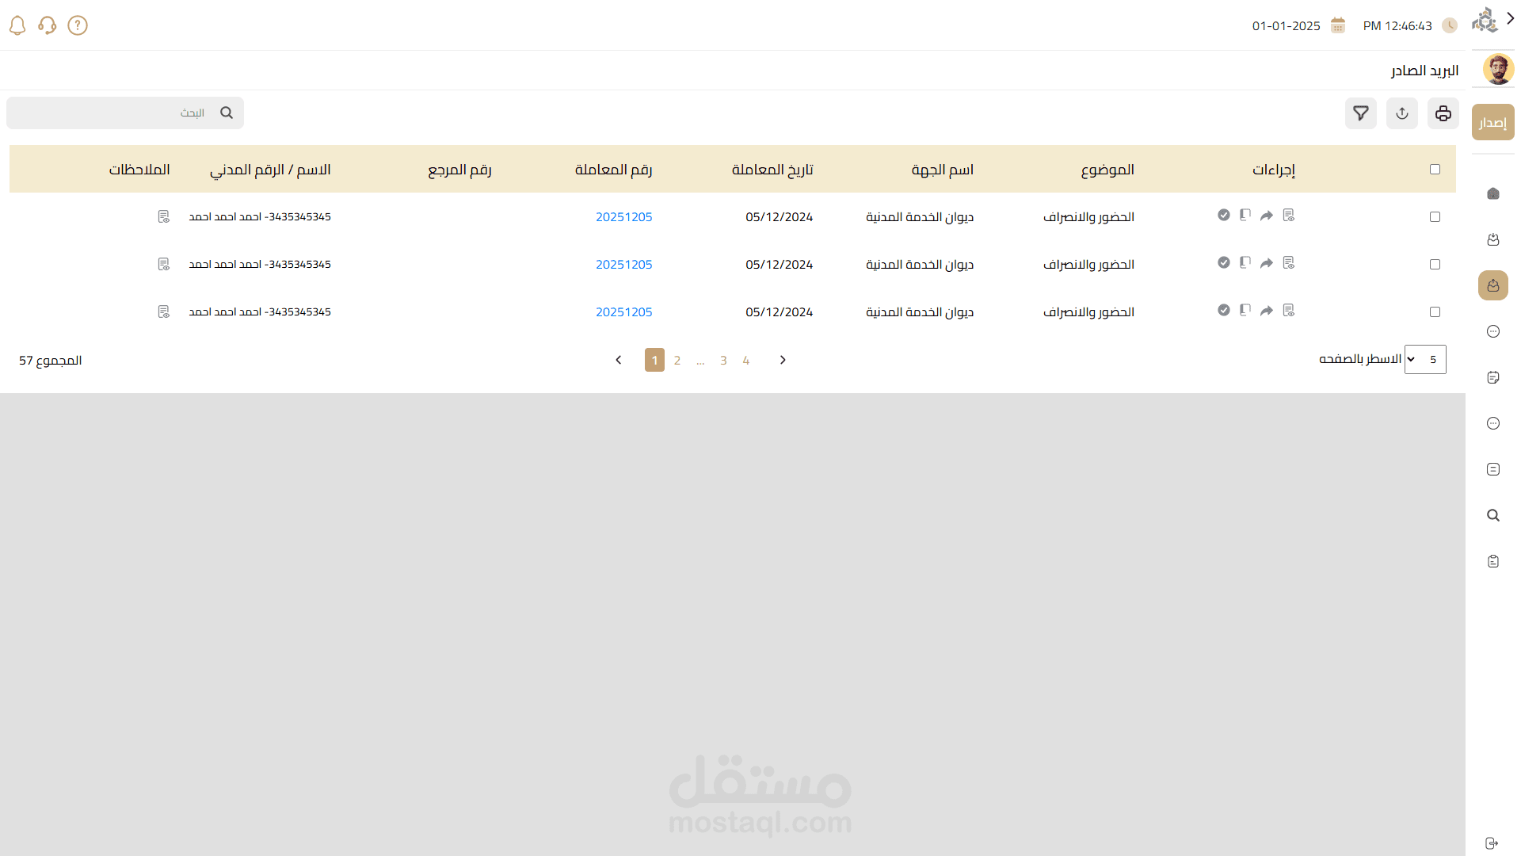
Task: Click the forward arrow in first row
Action: tap(1267, 216)
